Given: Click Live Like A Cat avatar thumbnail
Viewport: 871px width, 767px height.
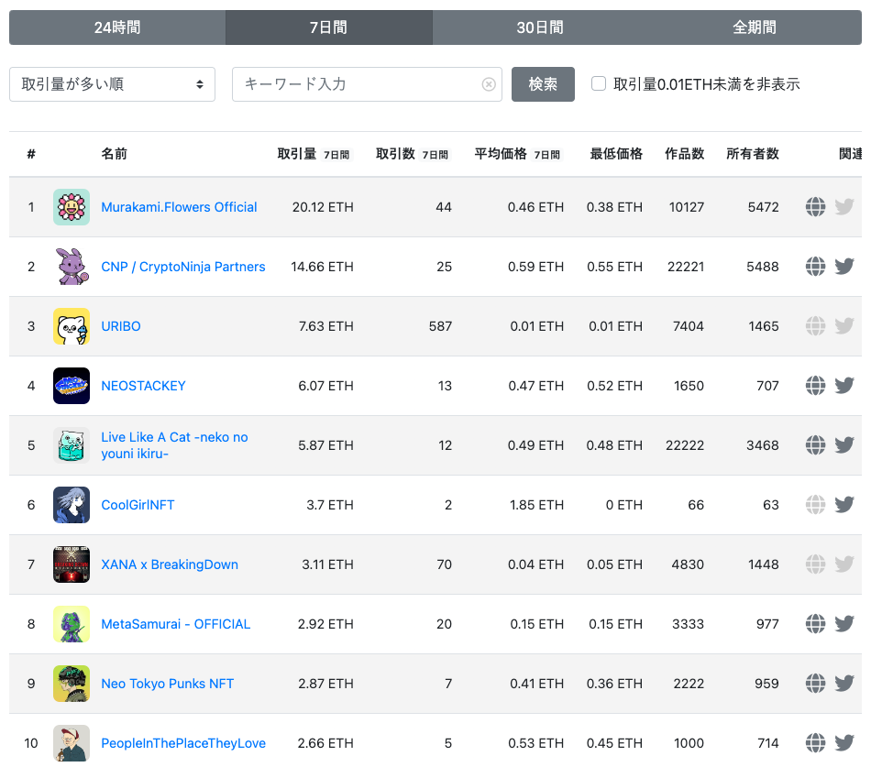Looking at the screenshot, I should click(x=72, y=444).
